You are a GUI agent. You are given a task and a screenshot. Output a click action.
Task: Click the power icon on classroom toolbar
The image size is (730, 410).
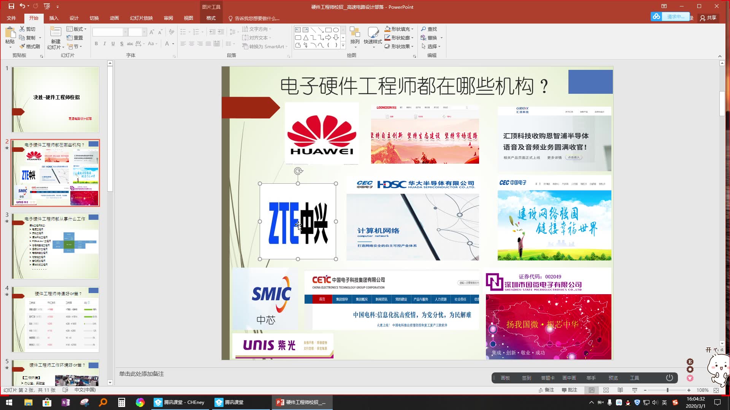[x=670, y=378]
